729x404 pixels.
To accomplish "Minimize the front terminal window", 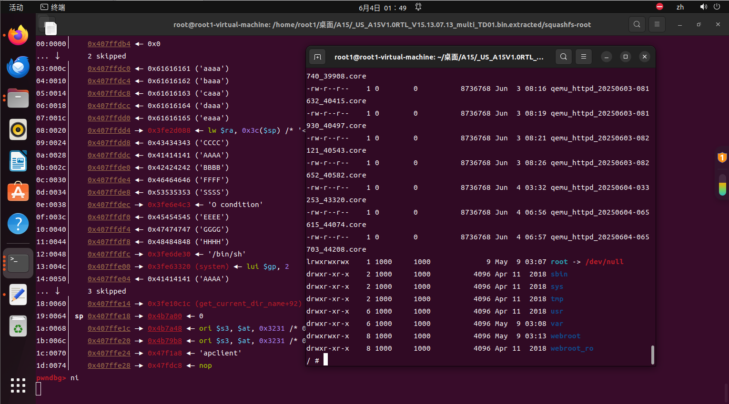I will 607,57.
